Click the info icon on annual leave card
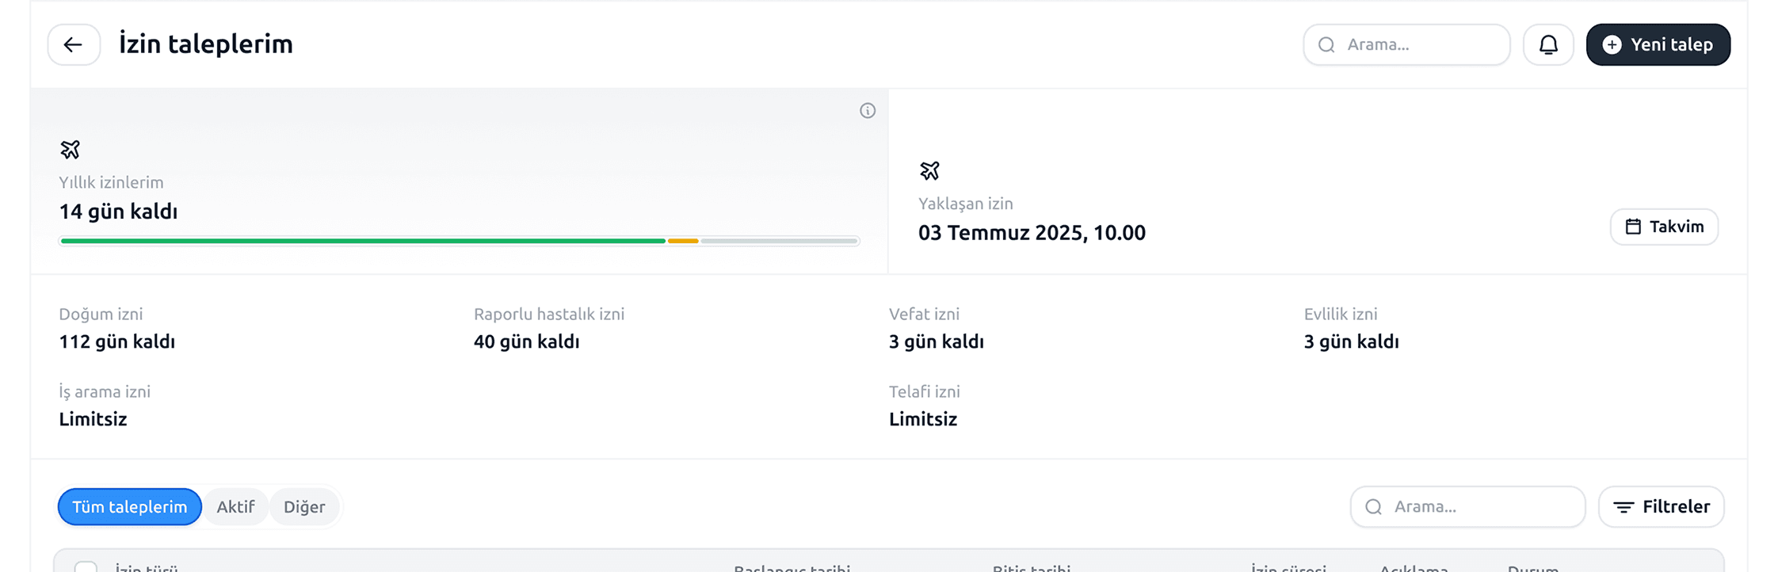Image resolution: width=1778 pixels, height=572 pixels. 868,111
